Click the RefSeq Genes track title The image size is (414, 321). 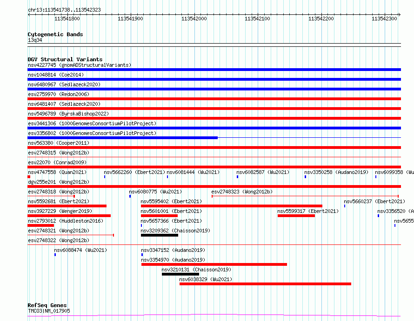pyautogui.click(x=47, y=306)
